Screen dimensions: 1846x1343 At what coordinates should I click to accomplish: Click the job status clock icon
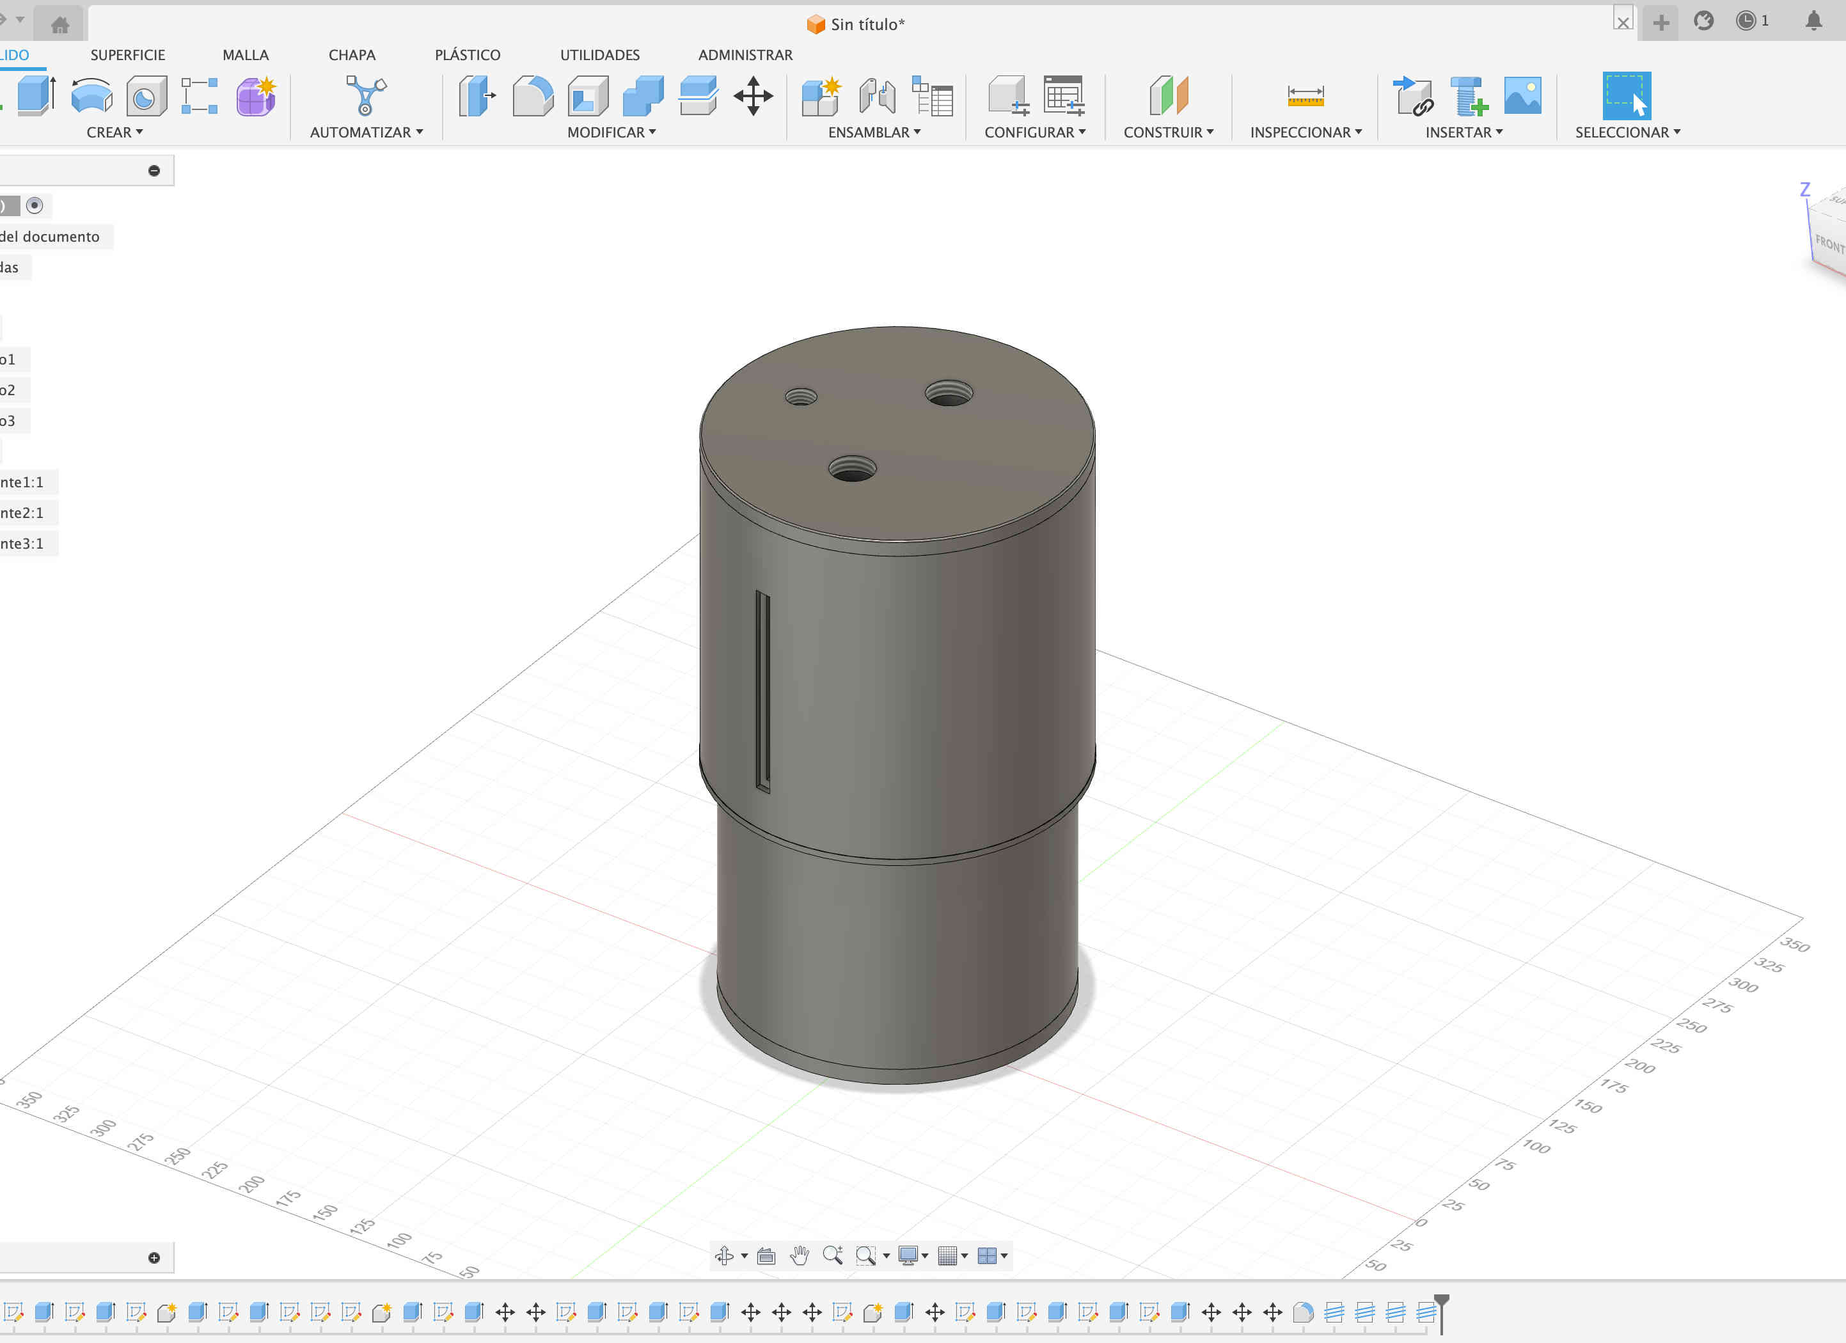[1746, 21]
